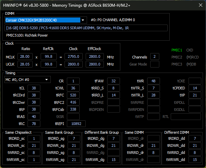Click the #0: P0 CHANNEL A/DIMM 0 label
Viewport: 206px width, 168px height.
tap(113, 20)
